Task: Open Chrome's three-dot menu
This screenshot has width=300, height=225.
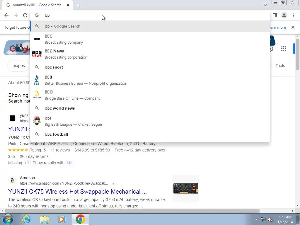Action: [294, 15]
